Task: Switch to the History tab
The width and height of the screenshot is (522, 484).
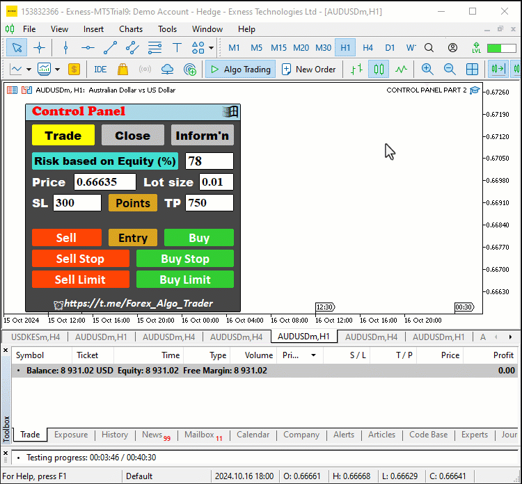Action: pos(115,435)
